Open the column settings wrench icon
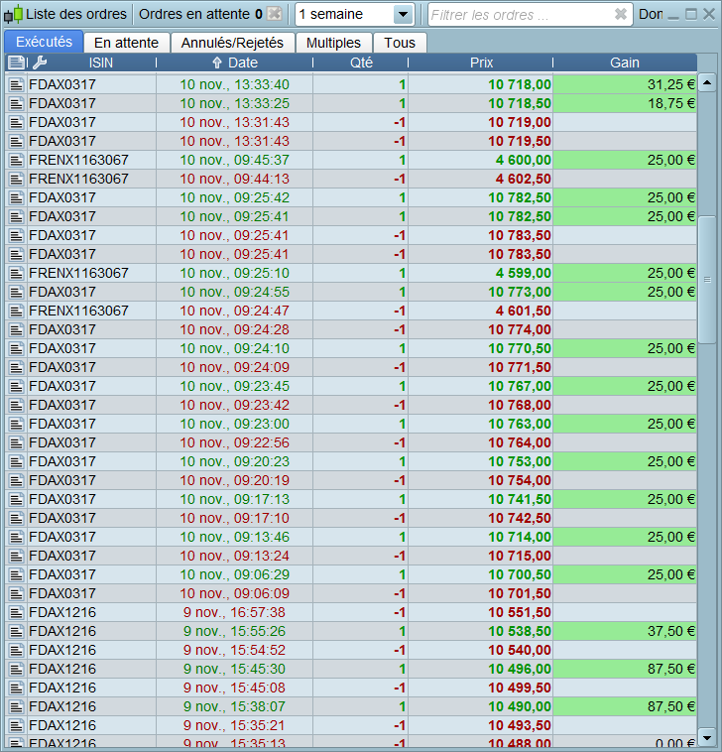Viewport: 722px width, 752px height. (x=40, y=63)
